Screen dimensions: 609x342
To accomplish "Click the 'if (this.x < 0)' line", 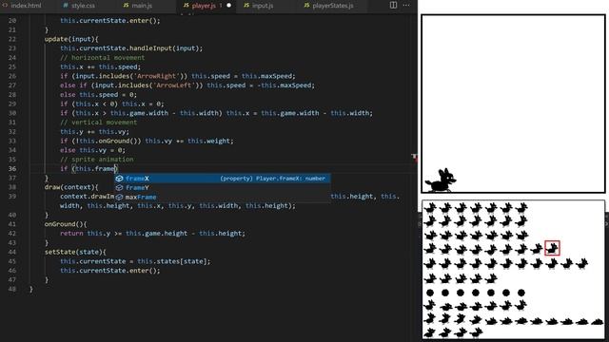I will coord(112,104).
